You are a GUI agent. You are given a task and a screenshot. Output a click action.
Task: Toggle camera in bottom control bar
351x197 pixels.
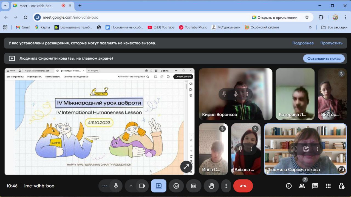pos(142,186)
